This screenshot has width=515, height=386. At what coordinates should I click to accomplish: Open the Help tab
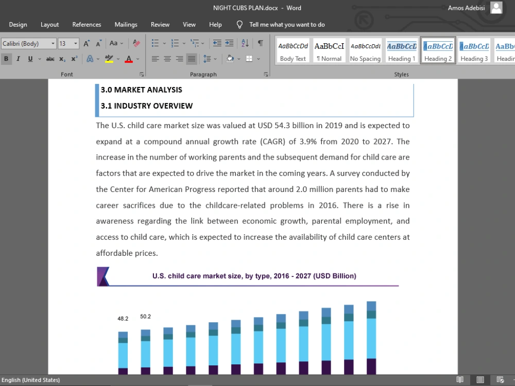click(215, 25)
